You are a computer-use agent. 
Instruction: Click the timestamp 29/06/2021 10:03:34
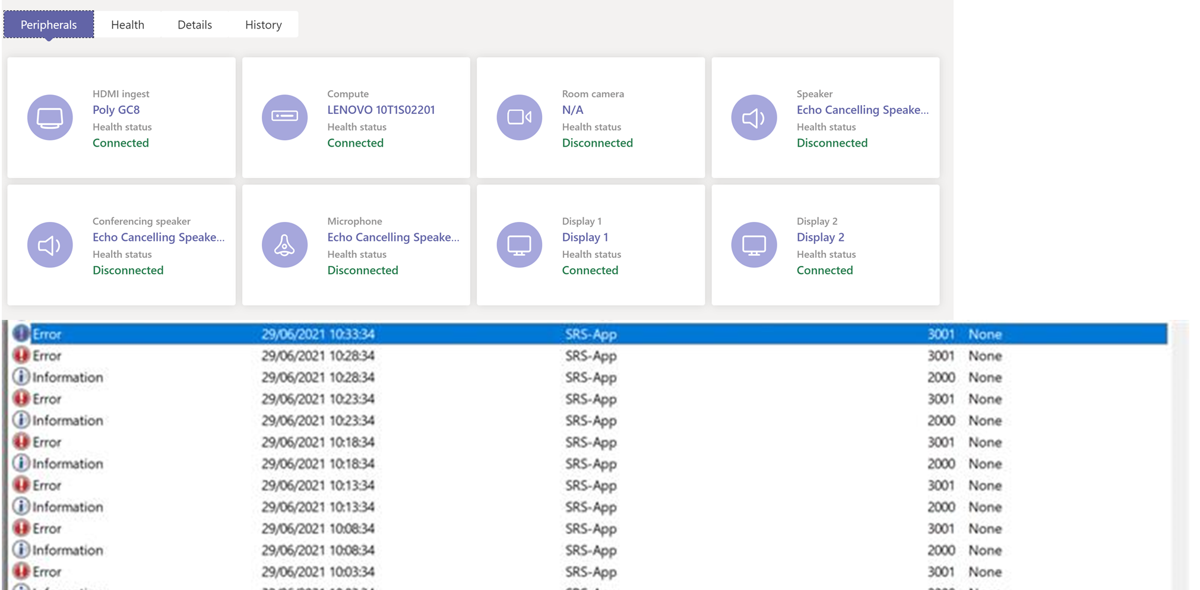pos(318,572)
